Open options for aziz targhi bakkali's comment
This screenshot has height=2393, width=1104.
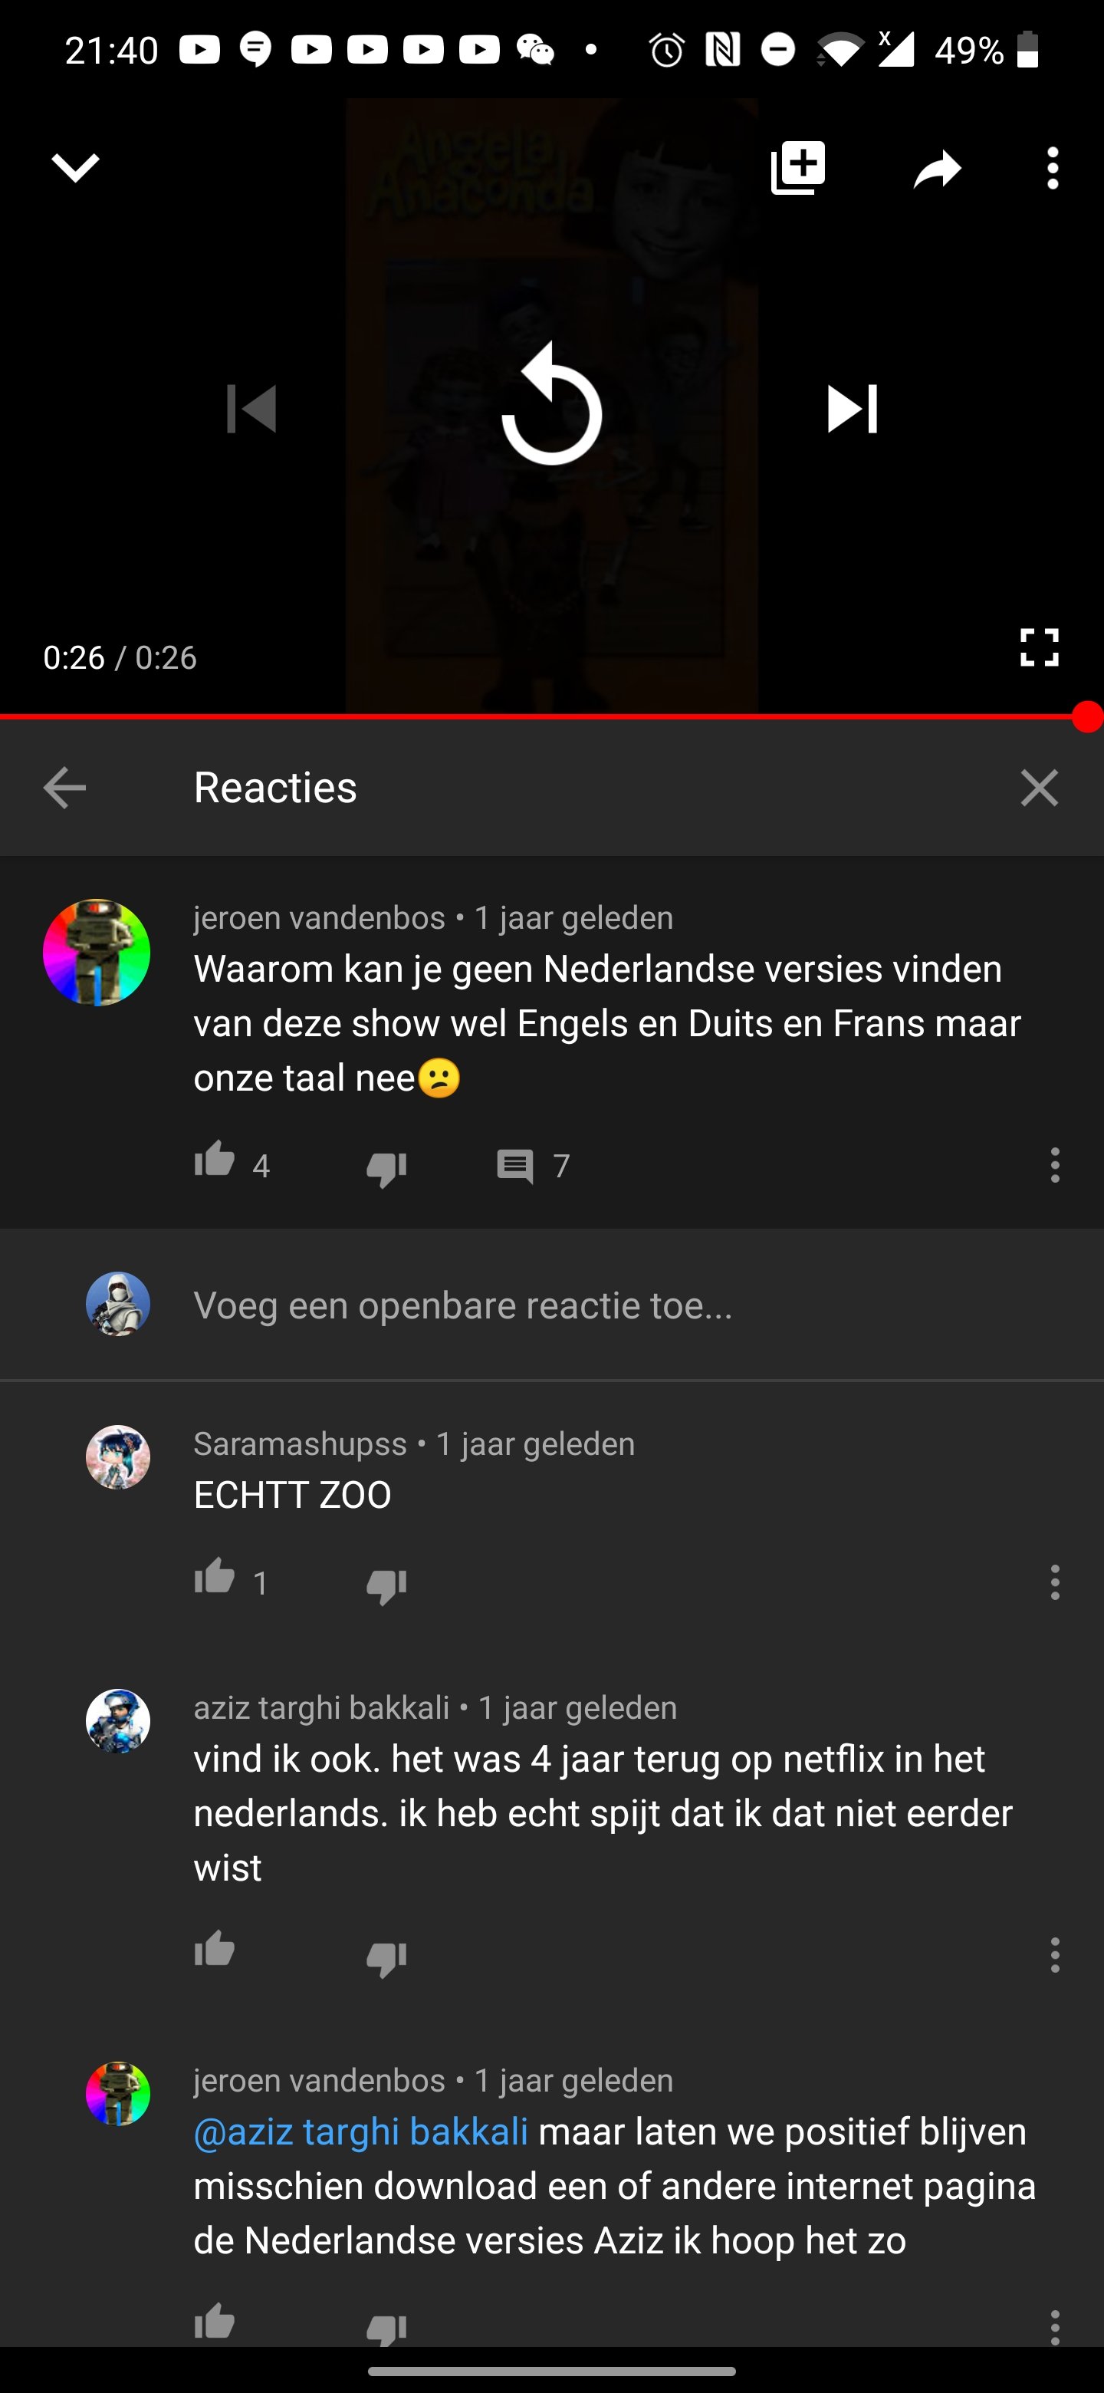(x=1055, y=1956)
